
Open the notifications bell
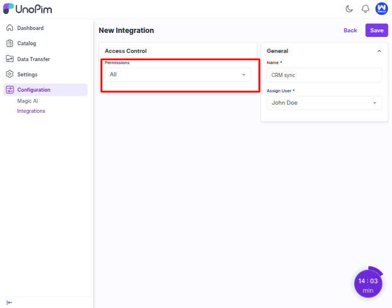point(365,9)
